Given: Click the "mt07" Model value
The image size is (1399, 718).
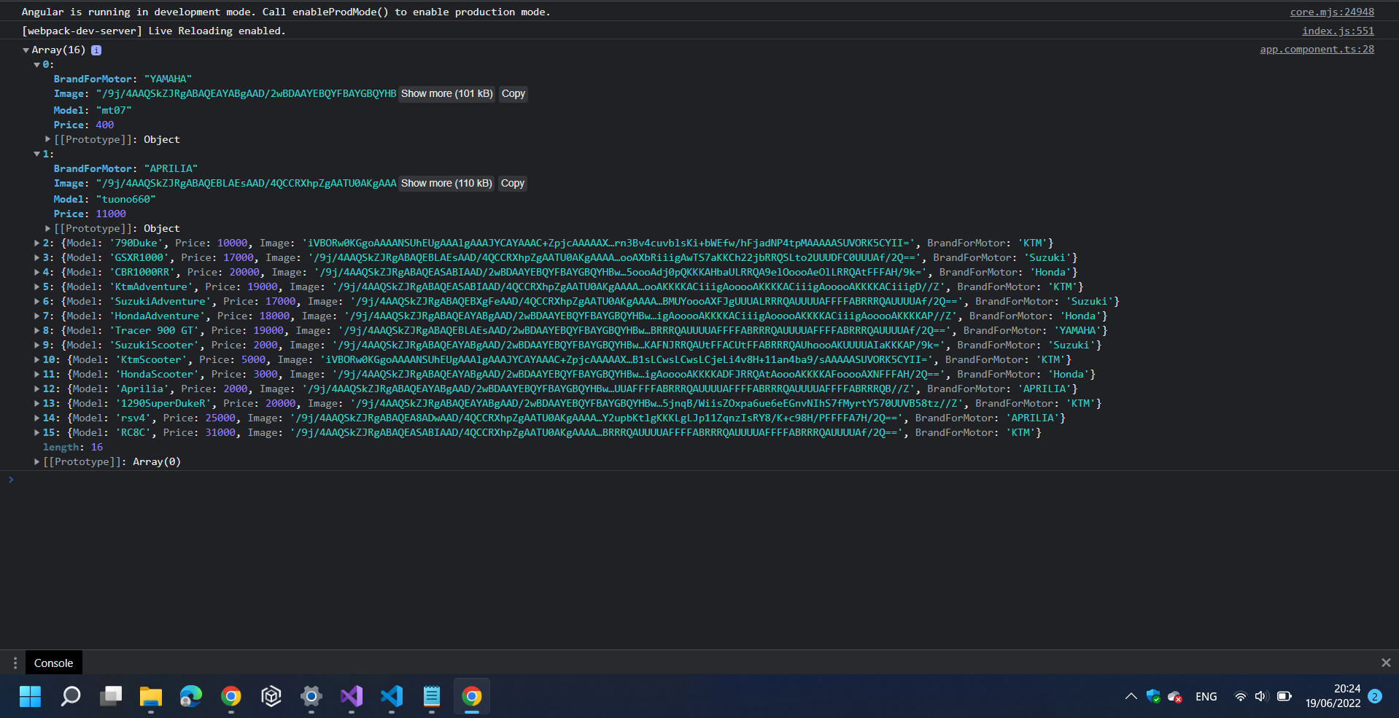Looking at the screenshot, I should tap(114, 110).
